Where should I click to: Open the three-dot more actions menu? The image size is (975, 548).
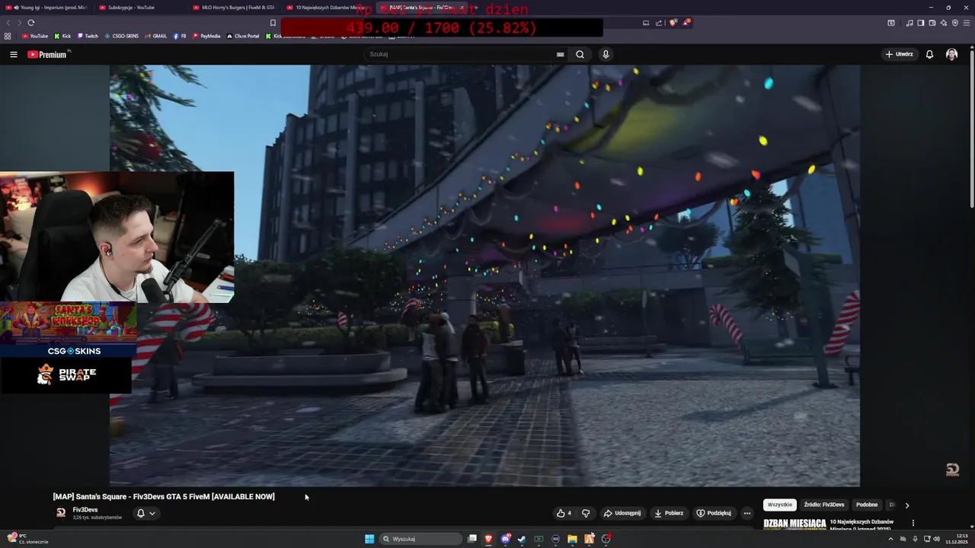coord(746,513)
